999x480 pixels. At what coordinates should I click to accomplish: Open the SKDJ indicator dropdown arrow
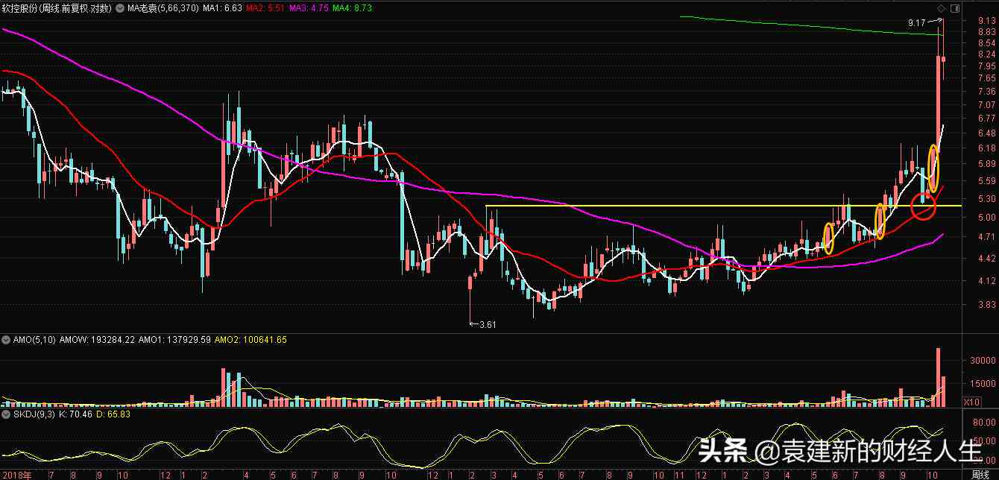(6, 414)
